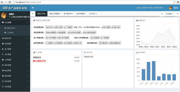Click the UD 农产品批发系统 logo

15,8
